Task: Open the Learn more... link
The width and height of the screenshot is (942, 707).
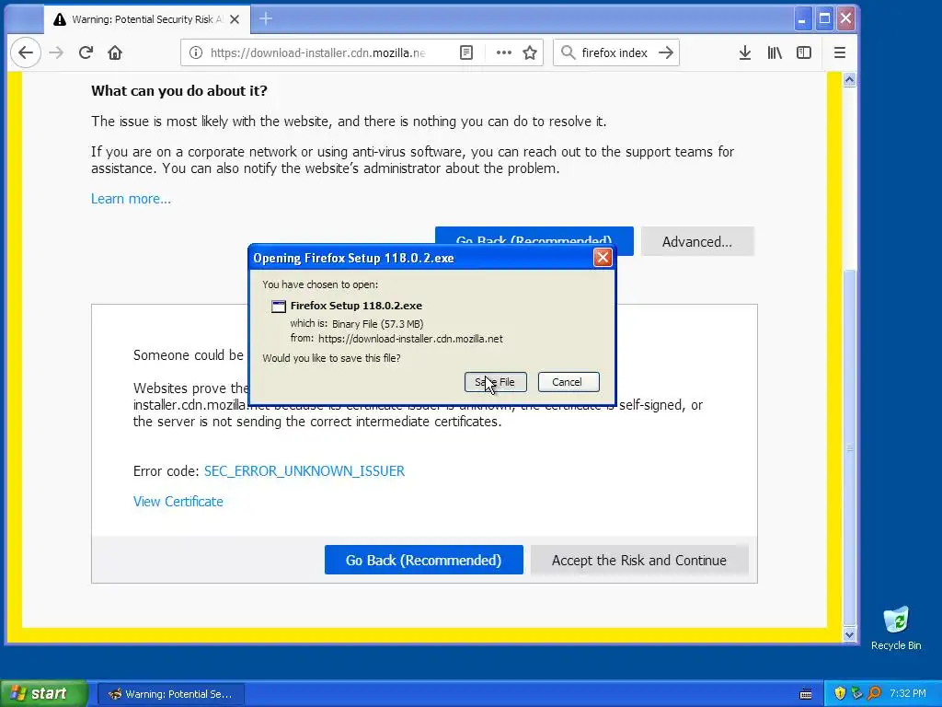Action: tap(131, 199)
